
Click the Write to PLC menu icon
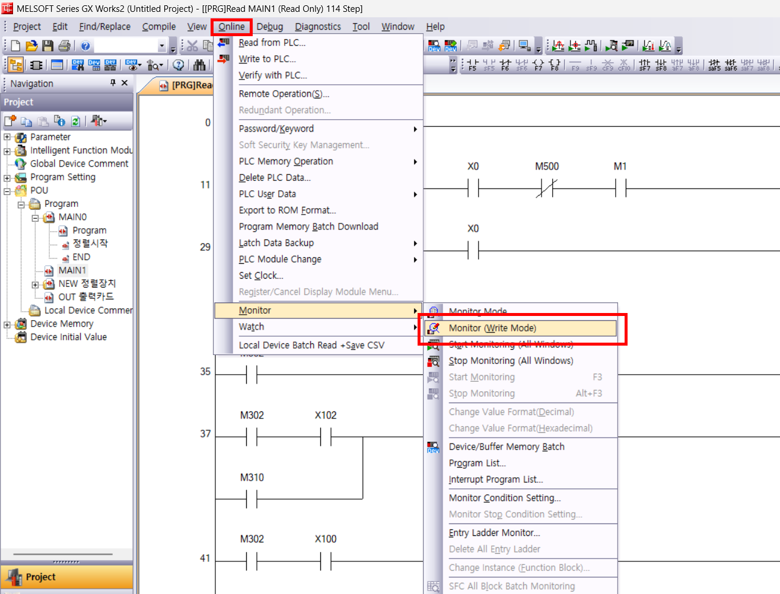pyautogui.click(x=223, y=59)
